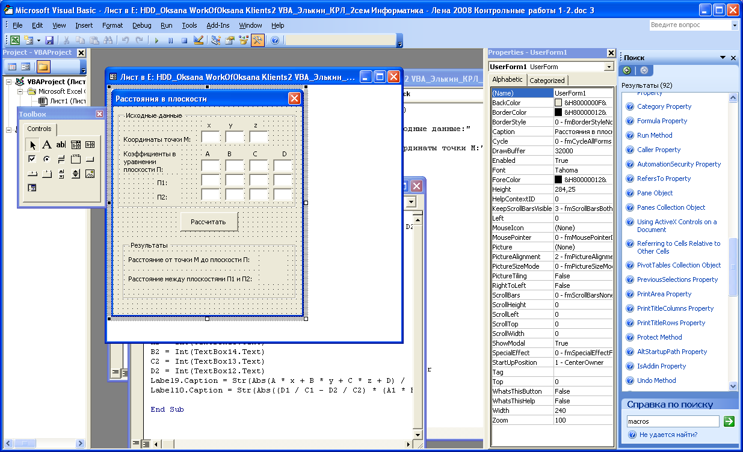The height and width of the screenshot is (452, 743).
Task: Toggle Folders in the Project Explorer
Action: (x=44, y=67)
